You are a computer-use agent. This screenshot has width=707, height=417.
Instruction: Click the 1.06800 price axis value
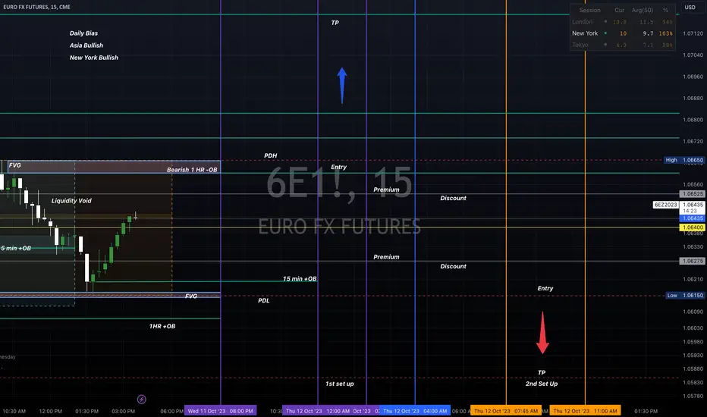coord(693,120)
